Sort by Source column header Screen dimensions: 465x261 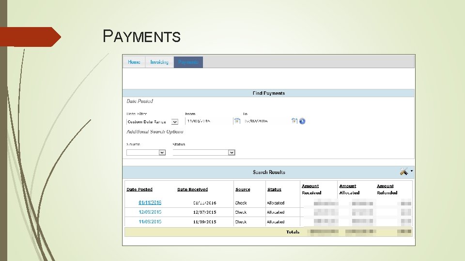click(243, 189)
